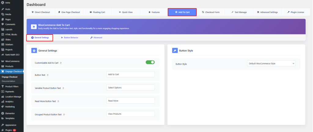Click the gear icon in General Settings heading
This screenshot has height=132, width=313.
[x=34, y=50]
